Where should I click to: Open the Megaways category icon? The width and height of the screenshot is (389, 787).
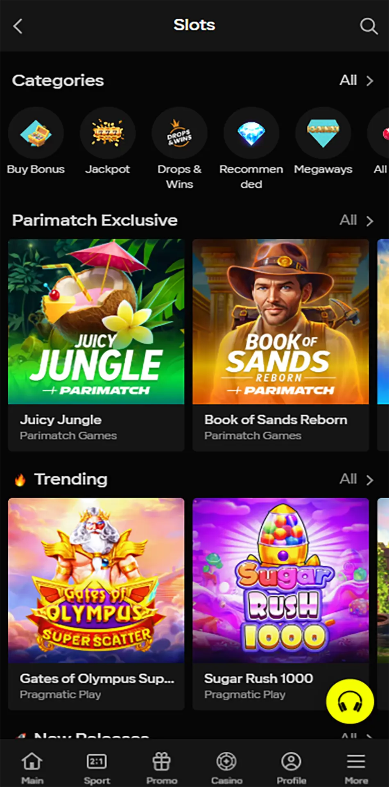click(x=323, y=133)
